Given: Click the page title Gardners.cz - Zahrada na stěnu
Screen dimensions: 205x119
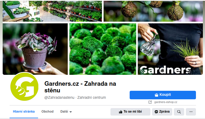Looking at the screenshot, I should pyautogui.click(x=80, y=87).
